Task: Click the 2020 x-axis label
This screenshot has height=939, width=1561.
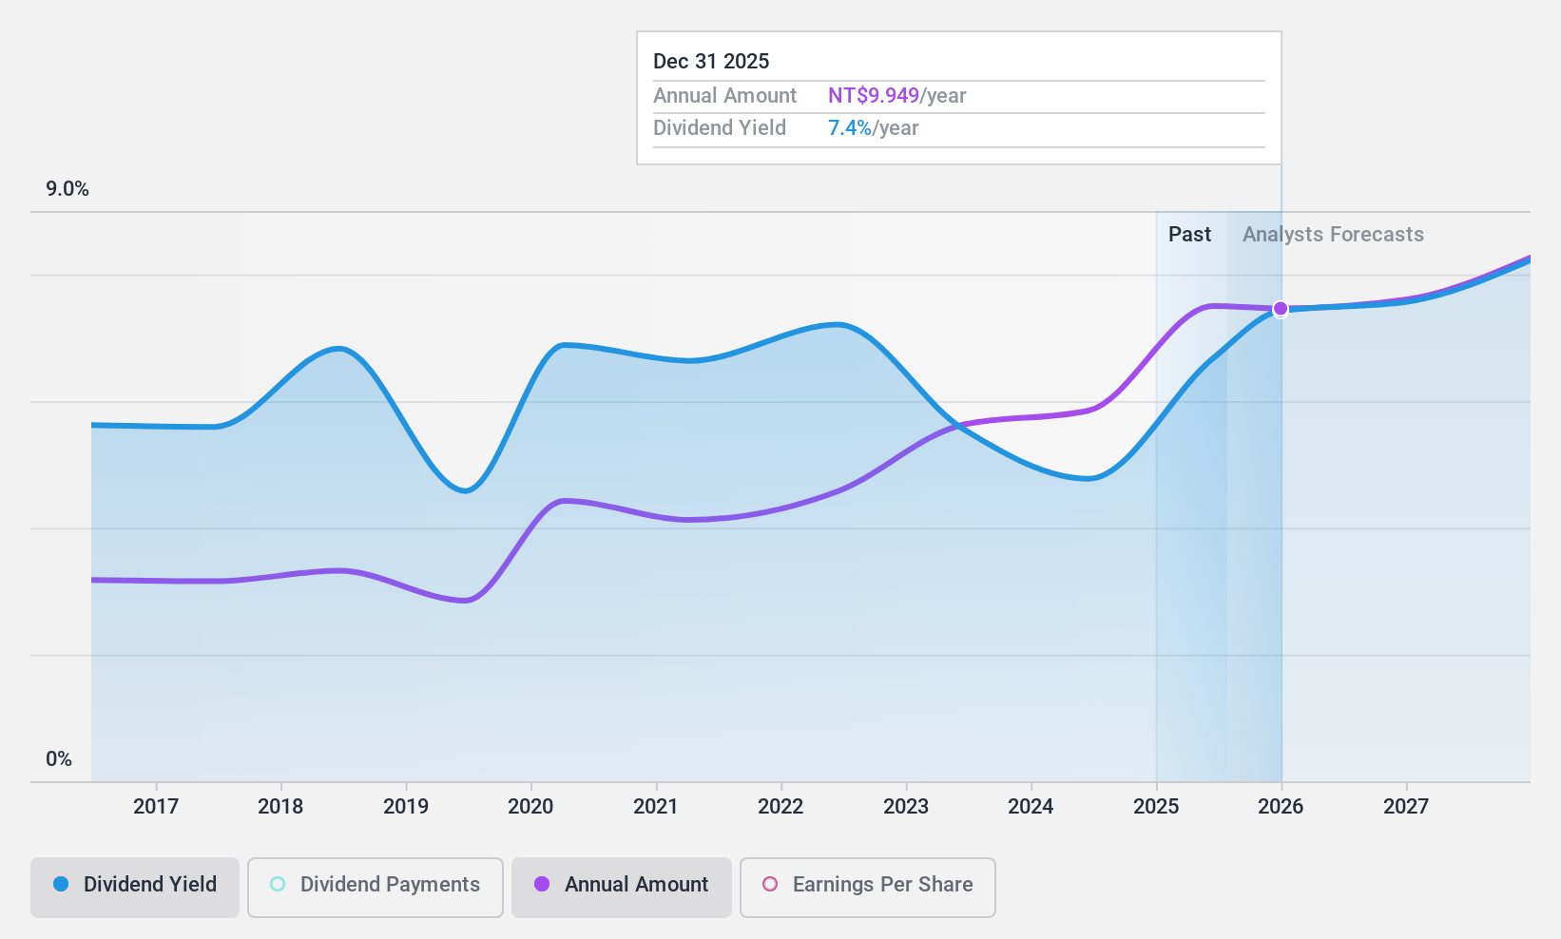Action: click(530, 807)
